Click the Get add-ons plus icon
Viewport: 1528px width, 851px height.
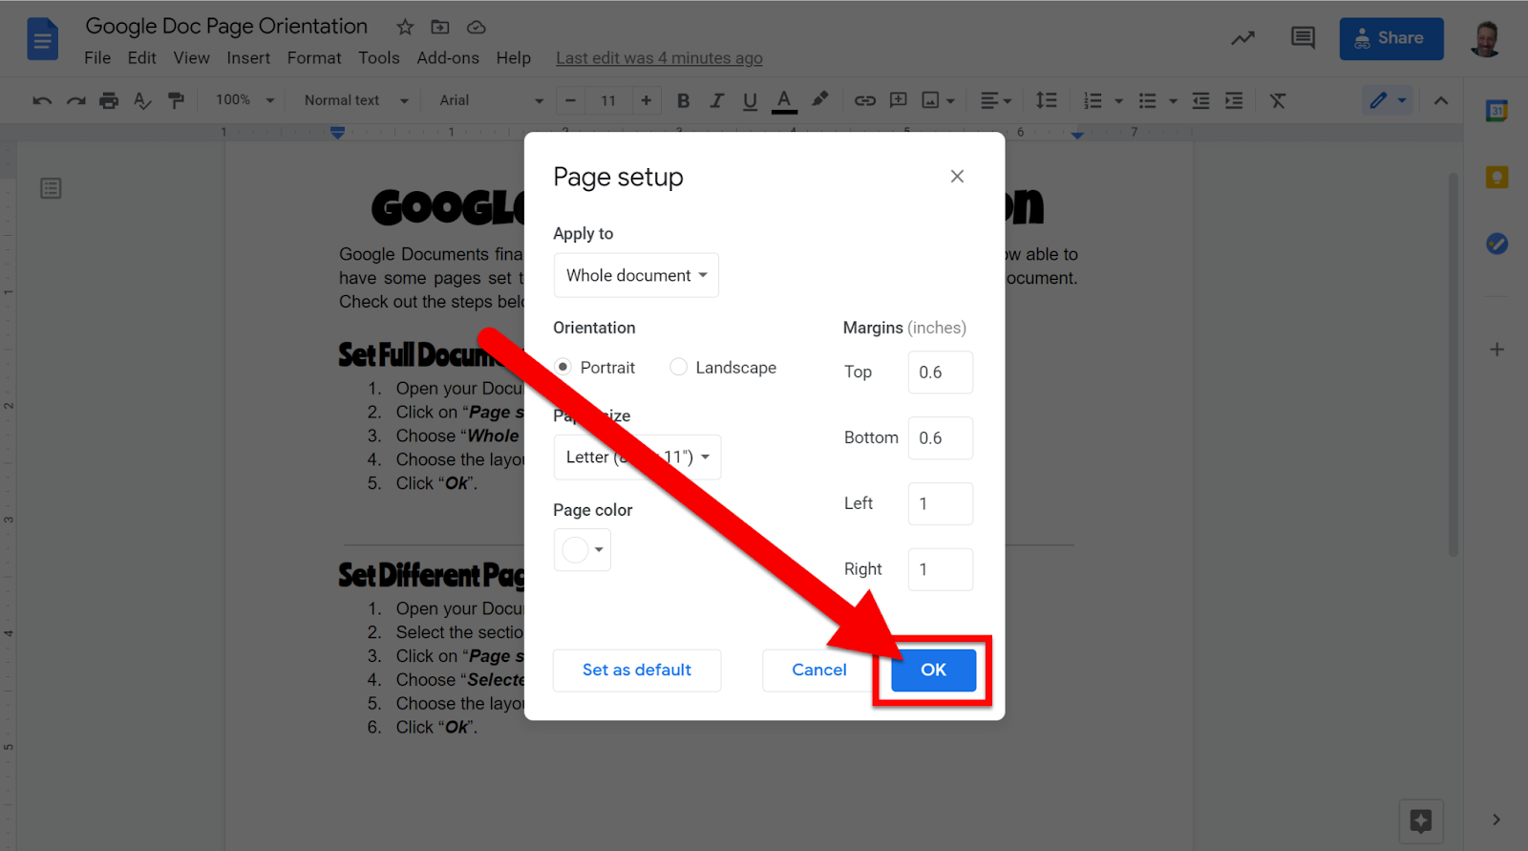pos(1496,350)
